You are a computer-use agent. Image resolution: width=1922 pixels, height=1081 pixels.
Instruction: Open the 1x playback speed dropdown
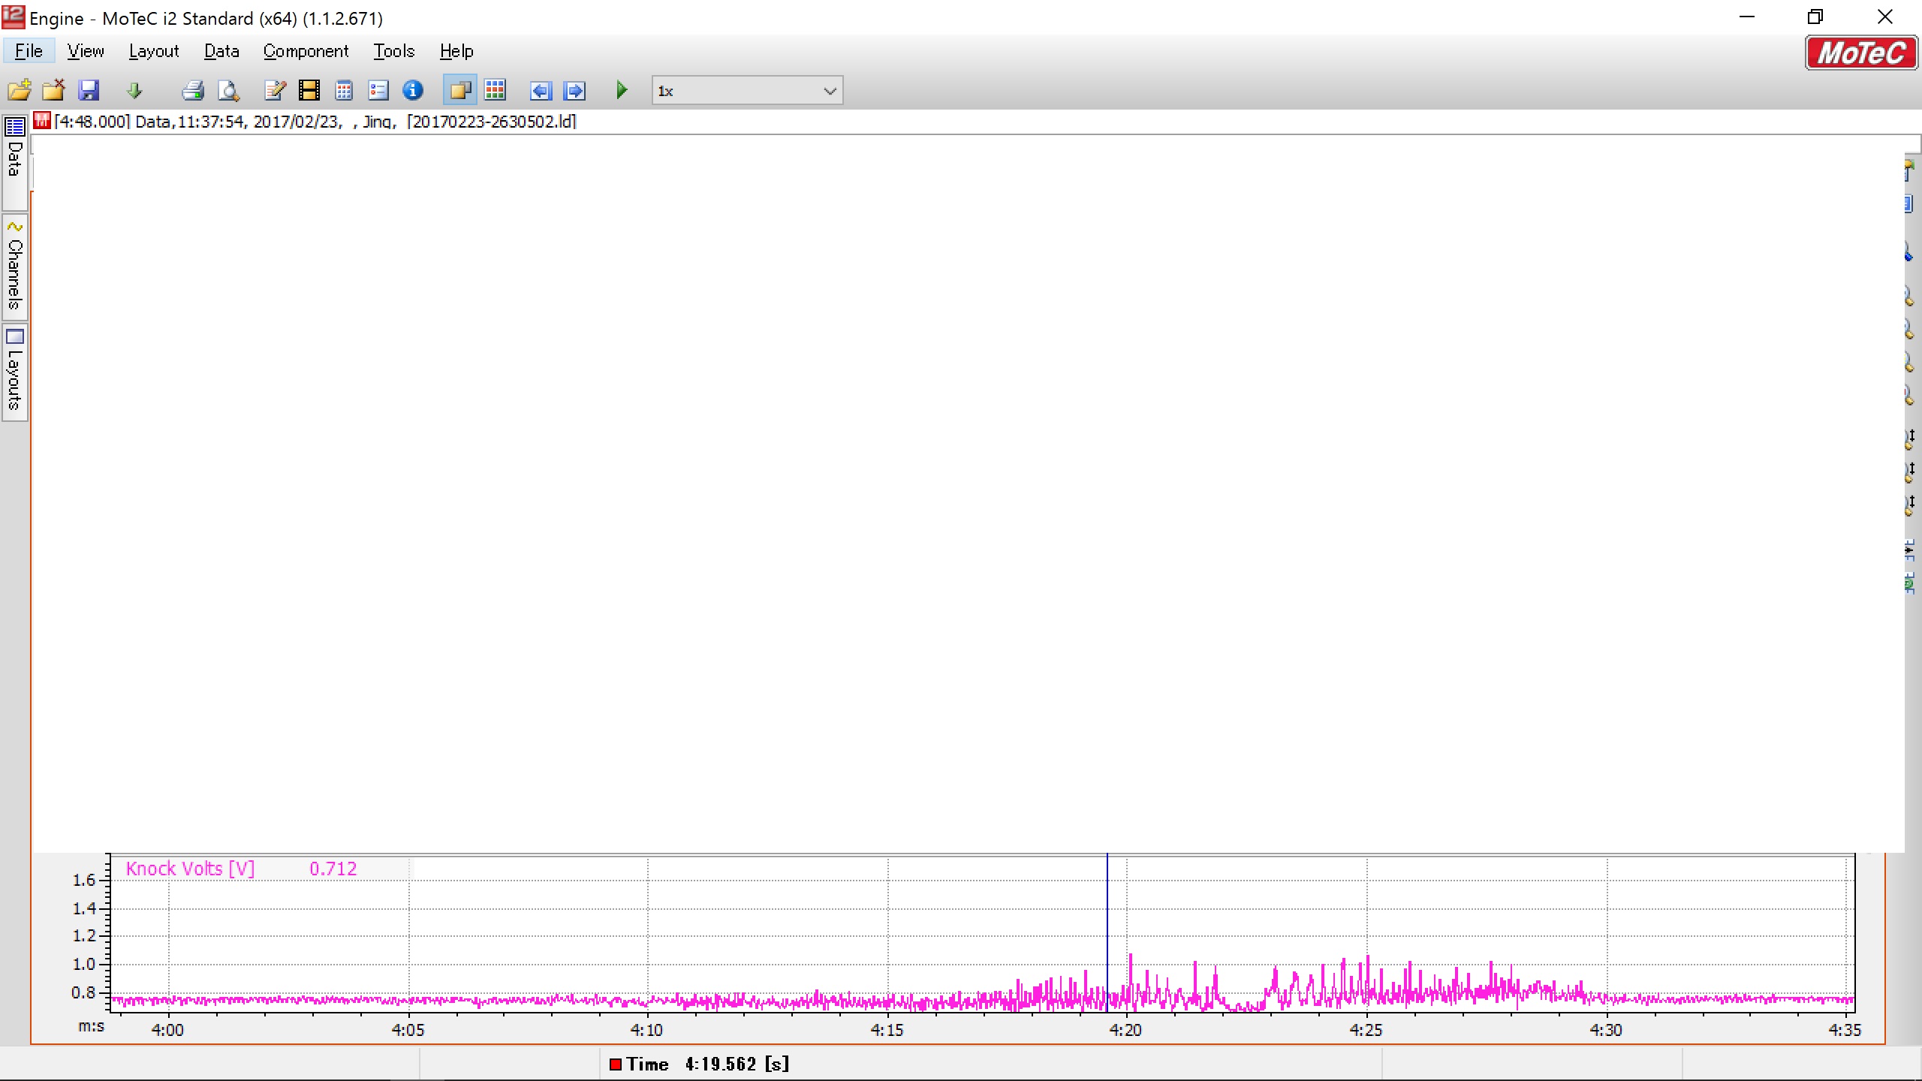pos(747,91)
